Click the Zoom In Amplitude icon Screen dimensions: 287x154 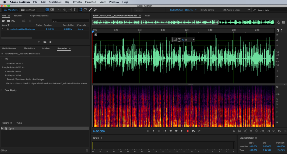pos(234,131)
